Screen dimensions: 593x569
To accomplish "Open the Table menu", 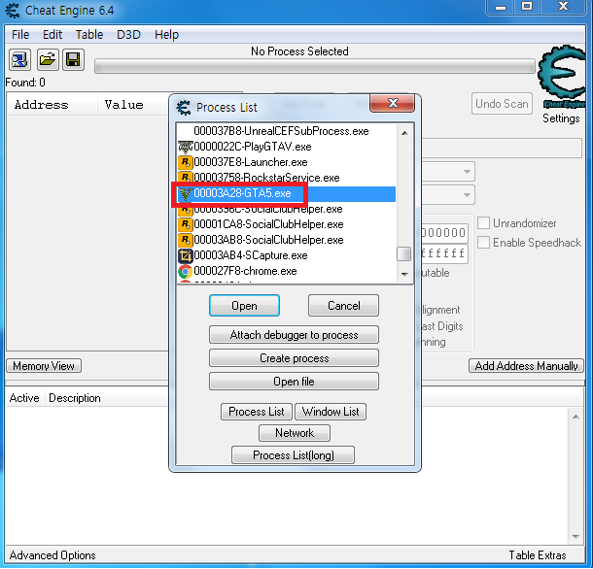I will click(x=89, y=35).
